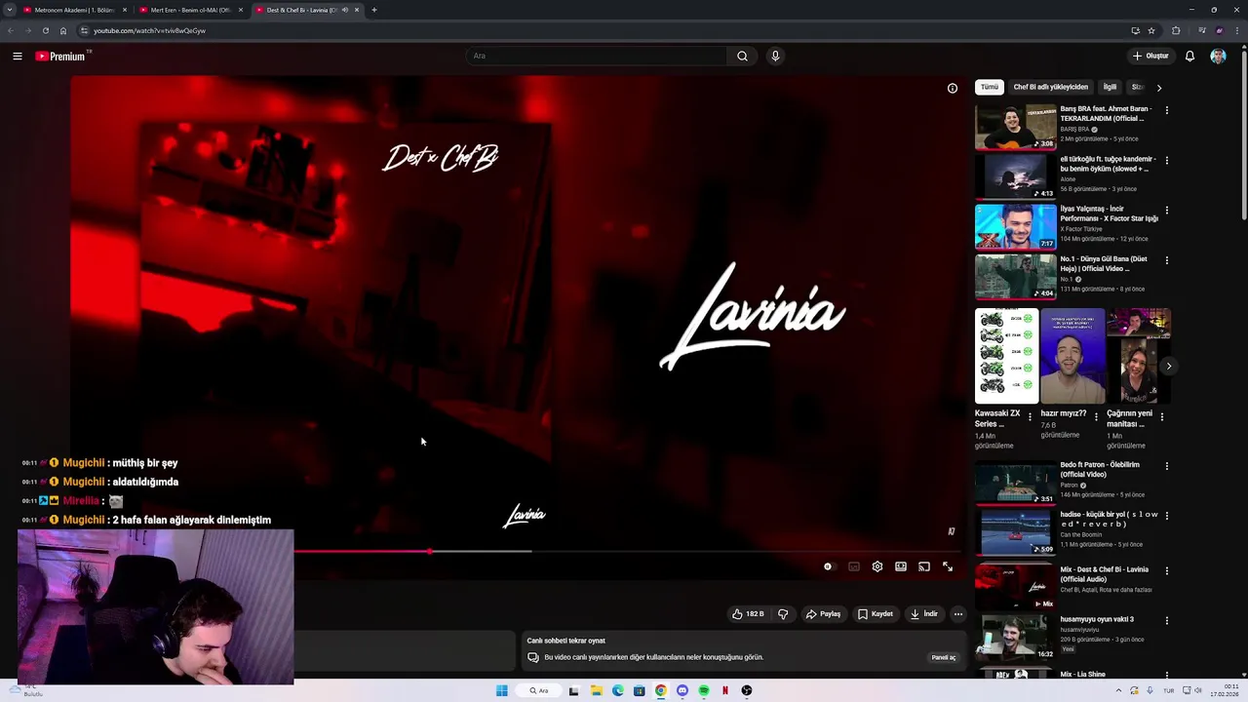Bookmark this page with the star

pos(1151,30)
